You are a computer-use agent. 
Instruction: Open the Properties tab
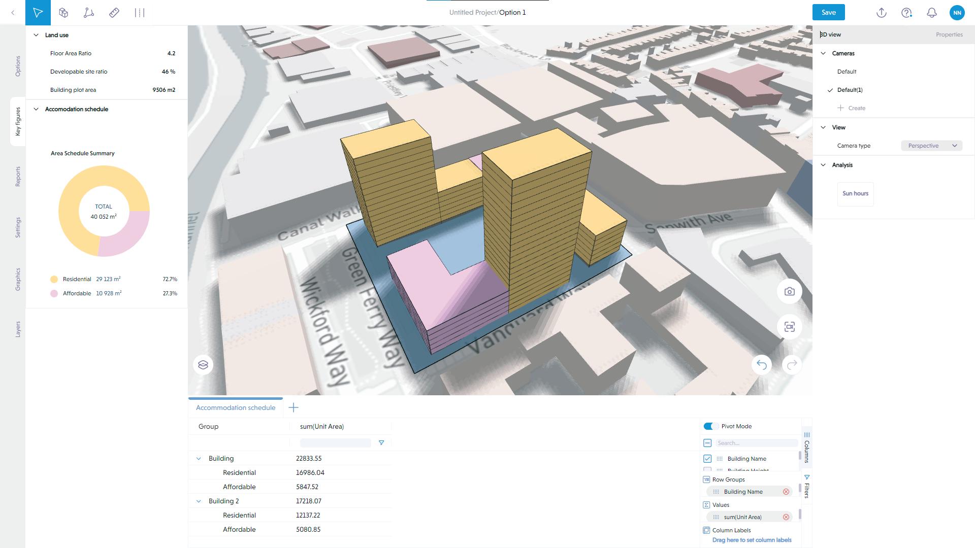point(949,35)
